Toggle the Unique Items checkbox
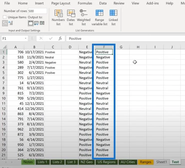Image resolution: width=185 pixels, height=168 pixels. (x=4, y=17)
